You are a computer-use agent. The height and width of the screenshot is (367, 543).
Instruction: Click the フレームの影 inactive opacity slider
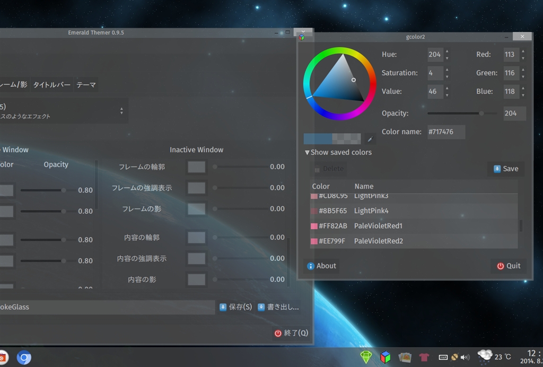click(240, 209)
